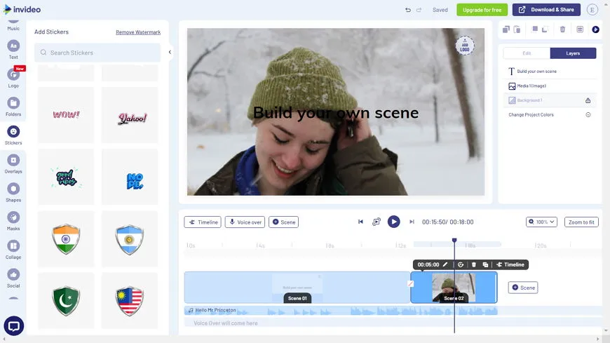Click the Search Stickers input field

97,53
